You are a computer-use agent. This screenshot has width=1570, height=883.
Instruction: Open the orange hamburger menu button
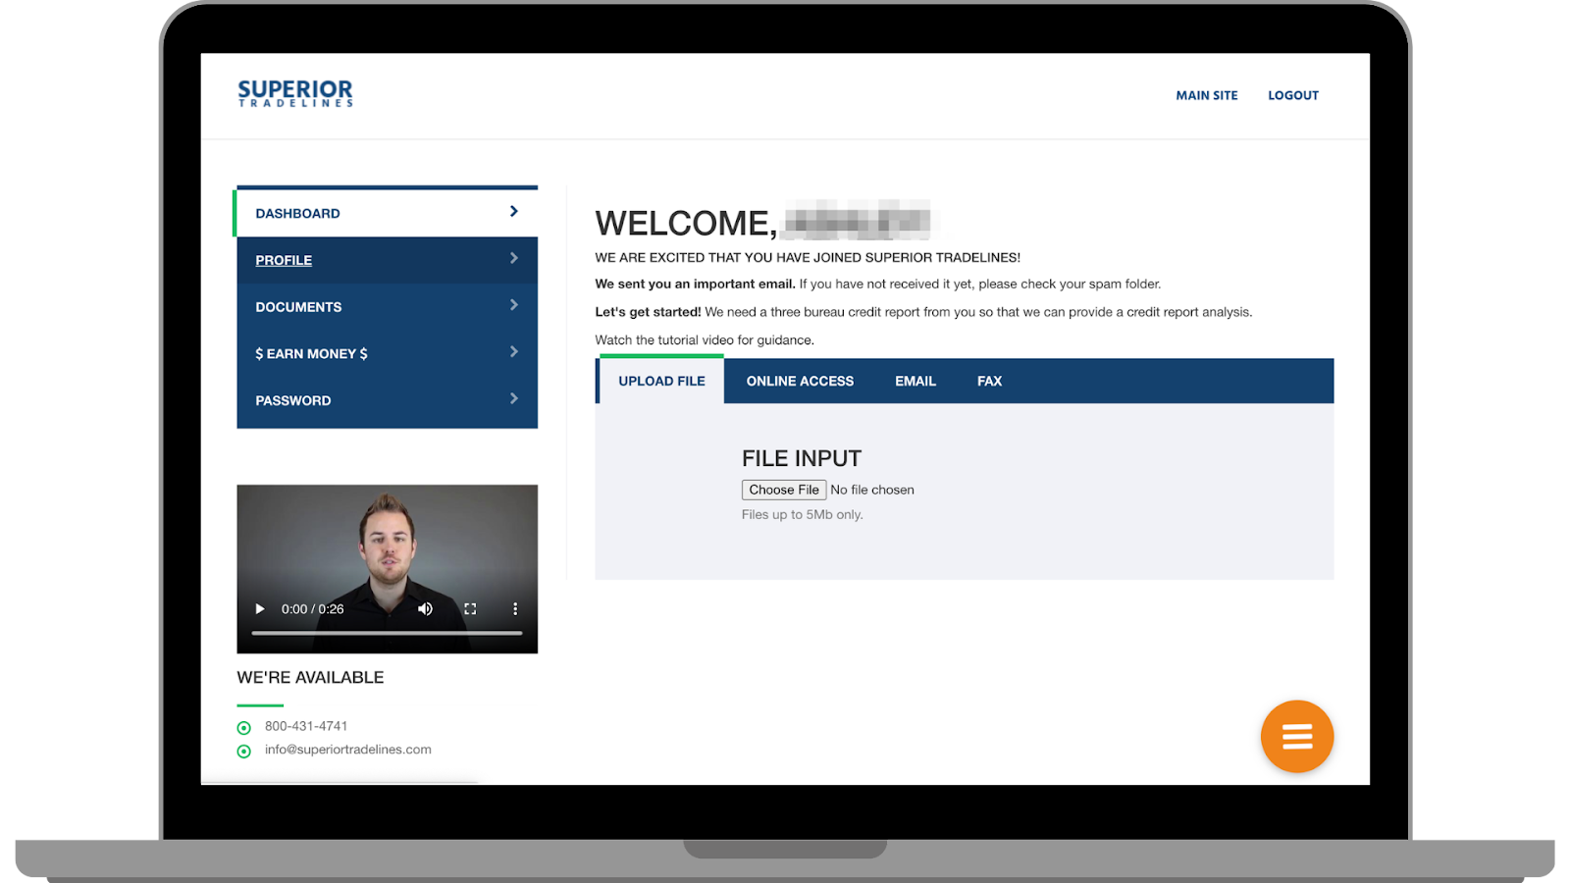[x=1296, y=737]
